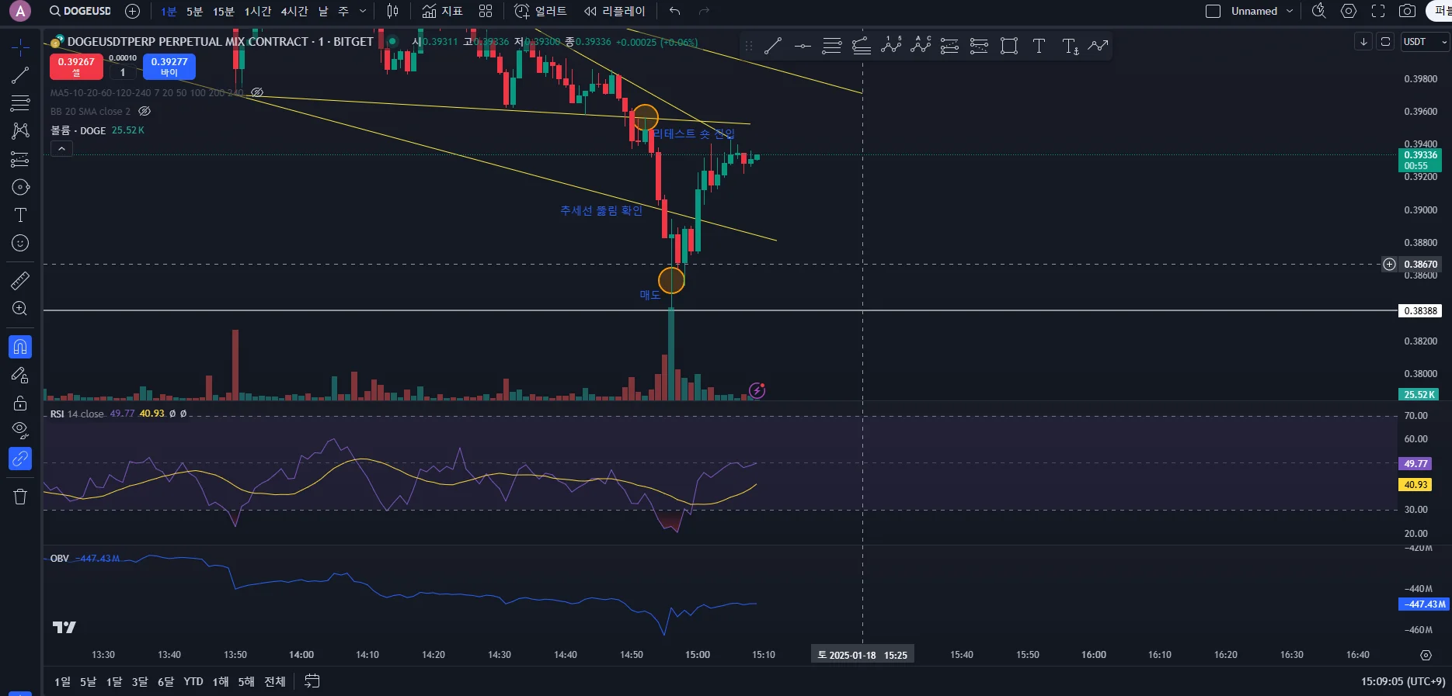Open the layout setup square icon
The width and height of the screenshot is (1452, 696).
coord(1213,11)
